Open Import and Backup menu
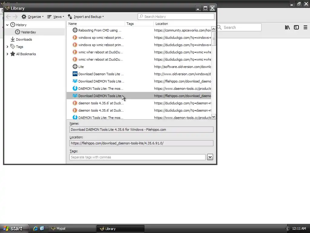Viewport: 310px width, 233px height. tap(86, 17)
